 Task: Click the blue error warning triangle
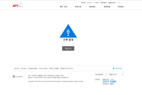pyautogui.click(x=68, y=31)
